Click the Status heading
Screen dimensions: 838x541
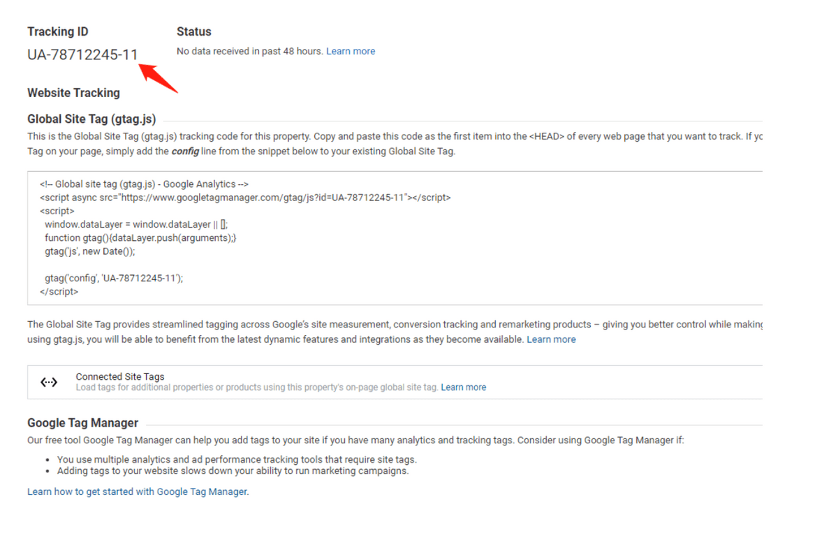tap(194, 31)
